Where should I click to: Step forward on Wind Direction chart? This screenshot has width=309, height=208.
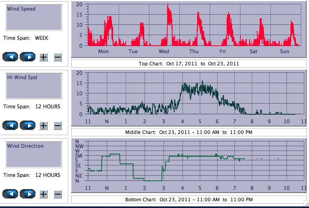[x=28, y=194]
